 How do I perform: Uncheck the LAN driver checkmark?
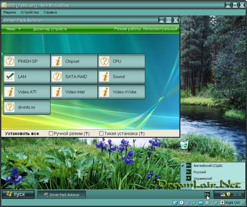point(10,76)
